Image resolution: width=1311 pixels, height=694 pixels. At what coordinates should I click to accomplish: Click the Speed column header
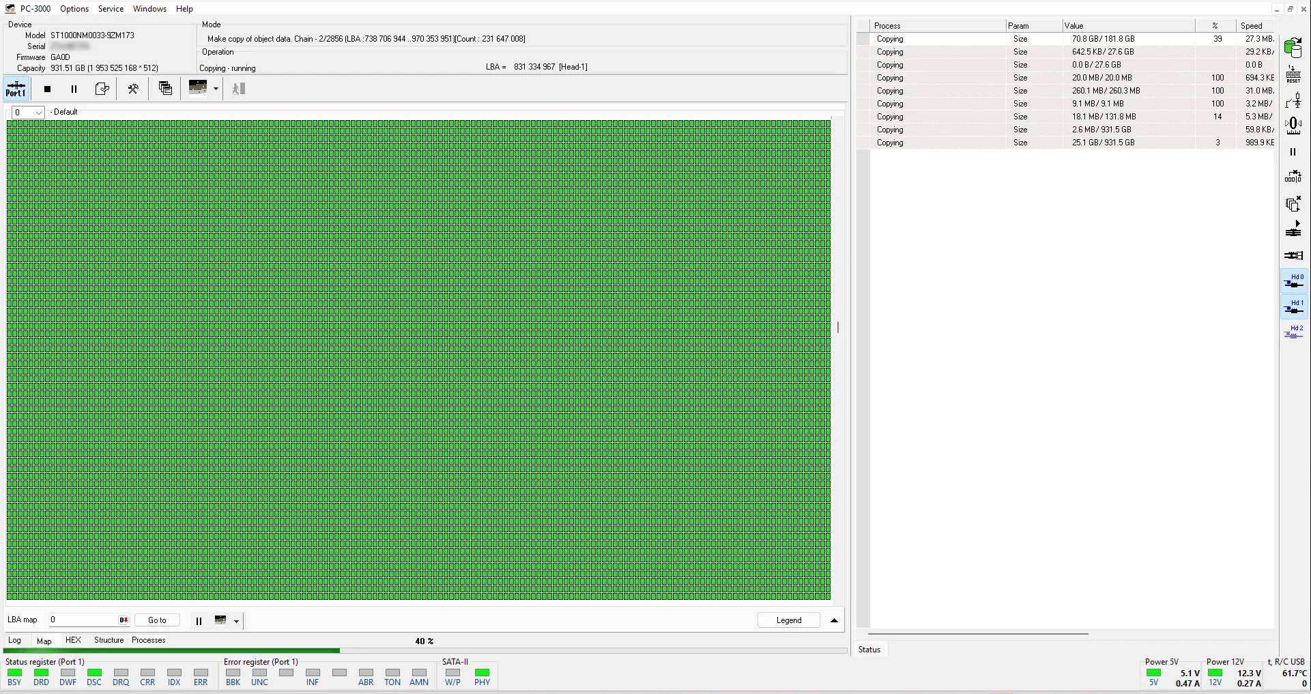click(1256, 26)
